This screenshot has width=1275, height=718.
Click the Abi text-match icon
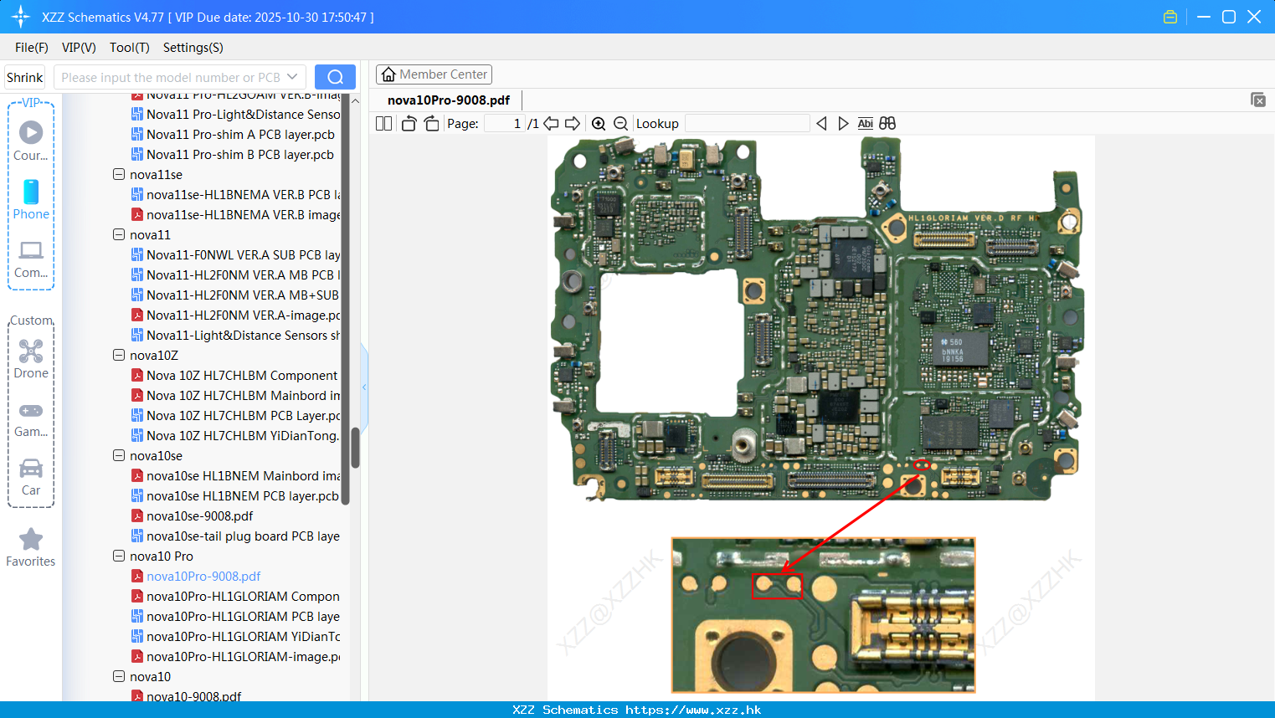click(865, 124)
